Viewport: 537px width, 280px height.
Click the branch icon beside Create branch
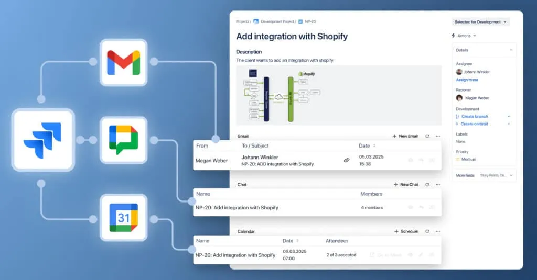click(x=457, y=117)
